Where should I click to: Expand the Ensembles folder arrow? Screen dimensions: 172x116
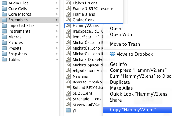[x=57, y=20]
